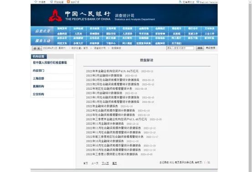Open 2022年社会融资规模增量统计数据报告
252x172 pixels.
tap(110, 115)
